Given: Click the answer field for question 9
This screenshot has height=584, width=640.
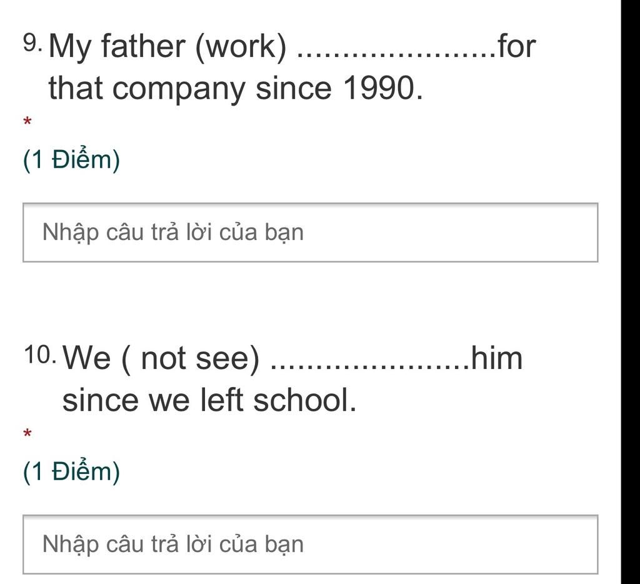Looking at the screenshot, I should (x=310, y=233).
